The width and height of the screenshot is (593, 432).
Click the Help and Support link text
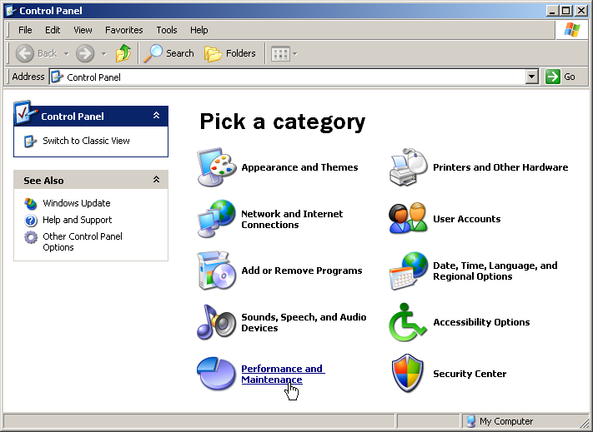click(x=78, y=220)
